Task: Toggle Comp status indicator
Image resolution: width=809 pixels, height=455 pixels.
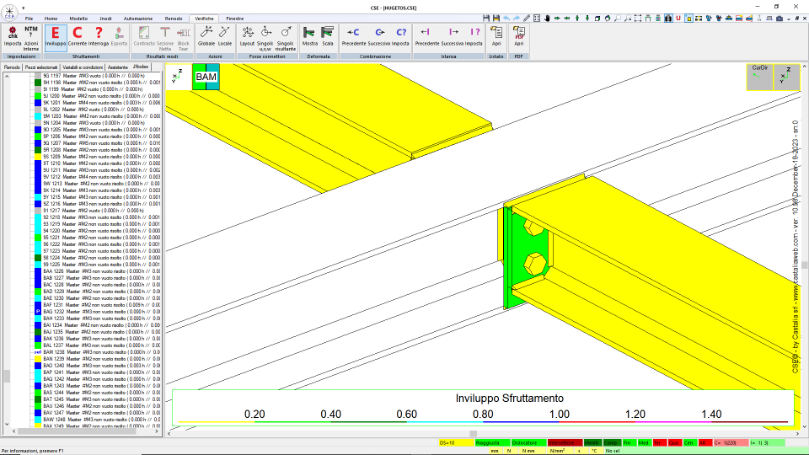Action: pyautogui.click(x=612, y=442)
